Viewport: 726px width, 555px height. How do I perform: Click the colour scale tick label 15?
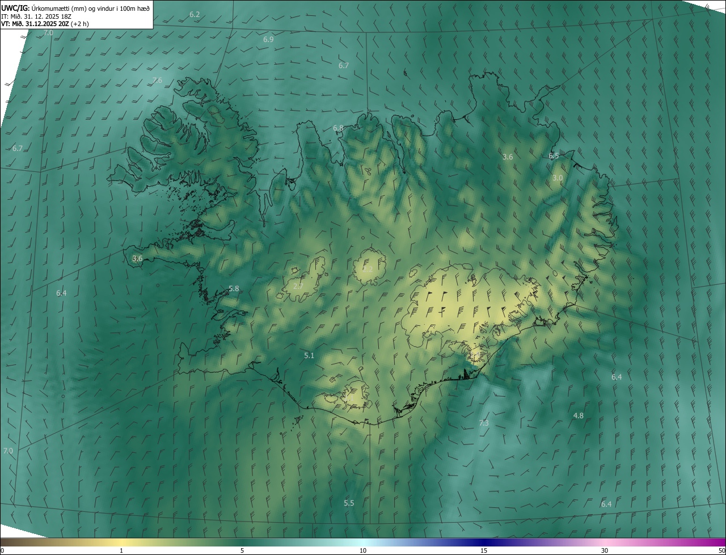(484, 550)
